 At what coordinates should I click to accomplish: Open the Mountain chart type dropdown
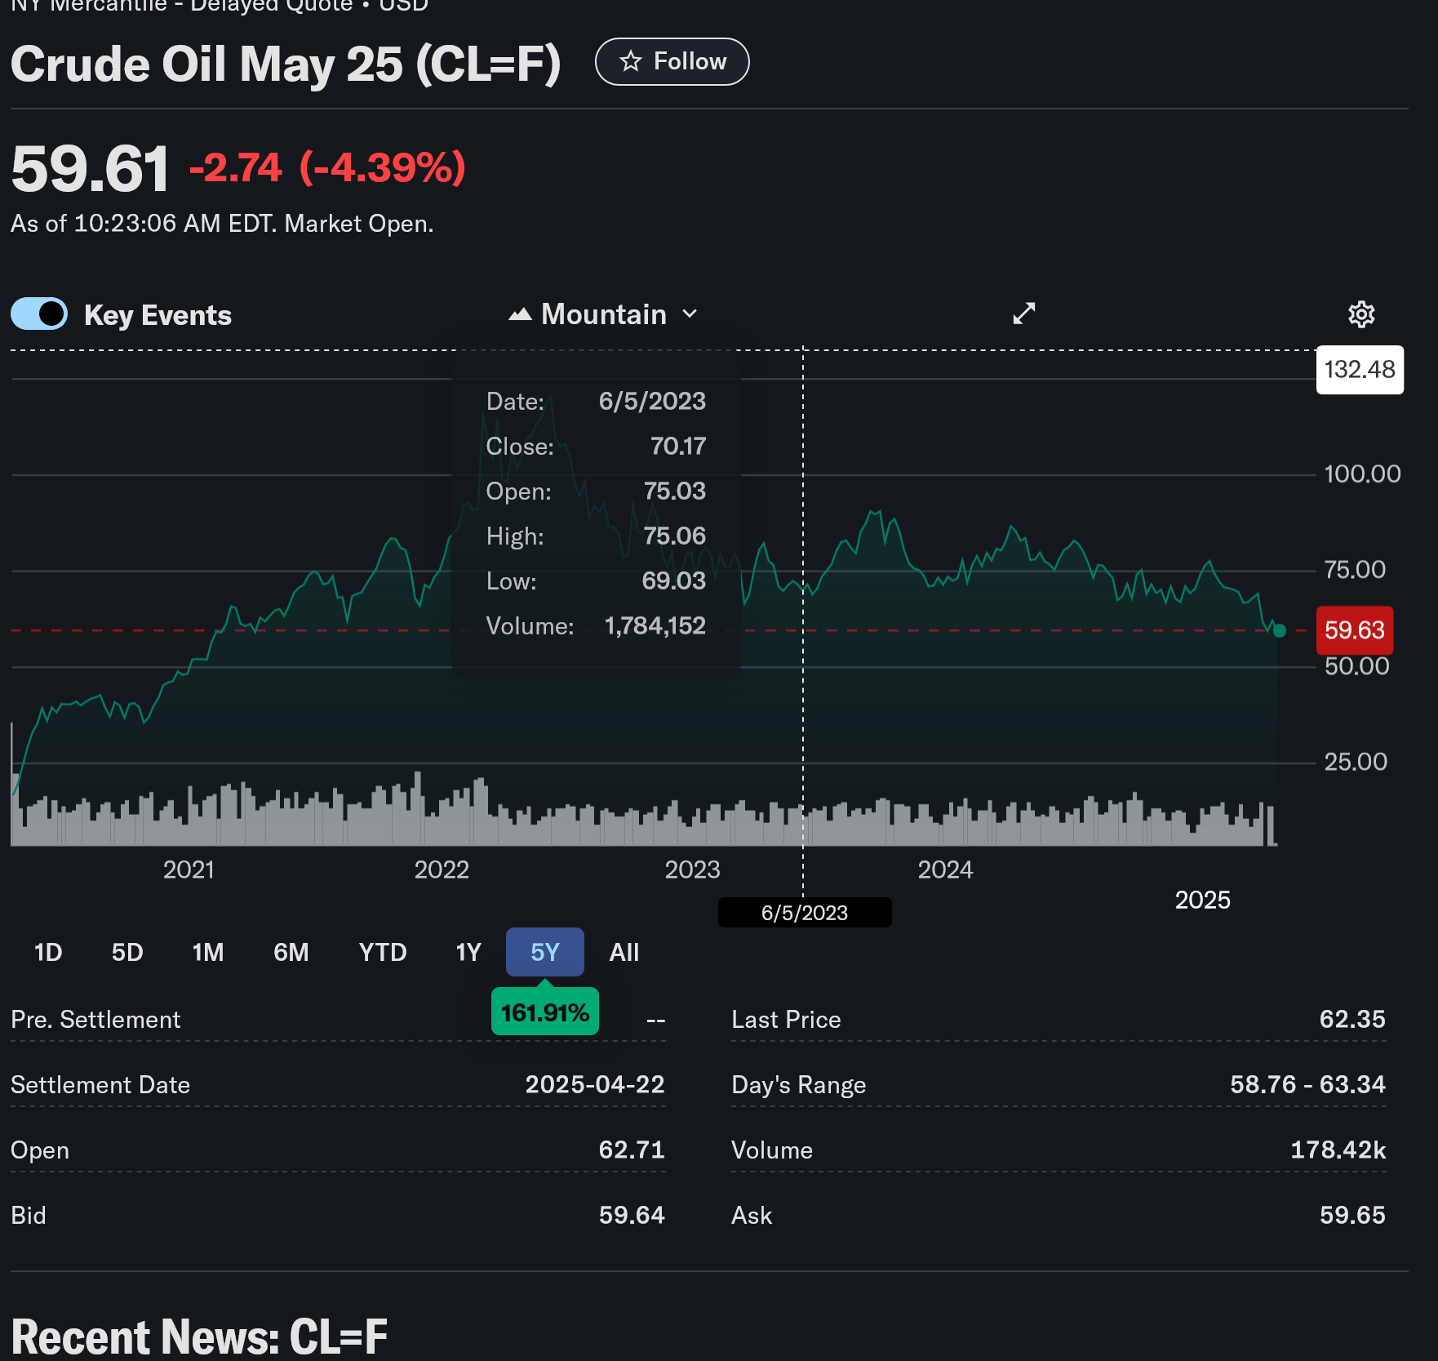pyautogui.click(x=603, y=314)
